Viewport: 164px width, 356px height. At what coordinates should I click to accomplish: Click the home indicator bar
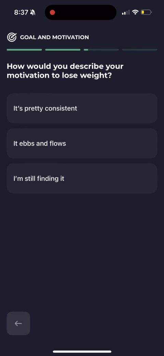pos(82,352)
